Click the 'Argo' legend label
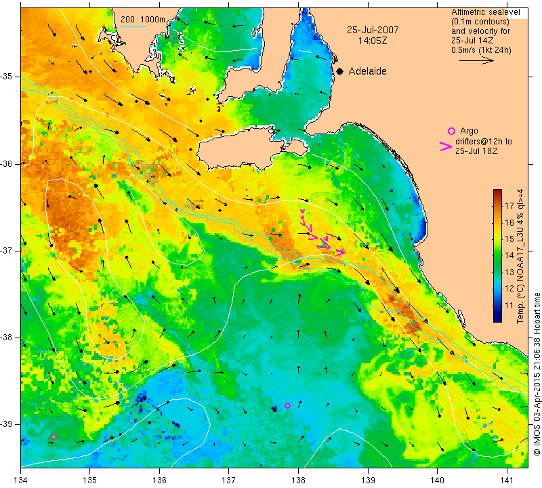This screenshot has height=488, width=542. pyautogui.click(x=469, y=131)
